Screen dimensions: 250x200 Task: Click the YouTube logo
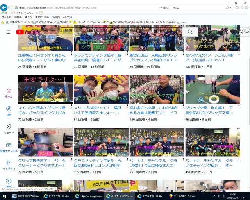click(x=28, y=32)
